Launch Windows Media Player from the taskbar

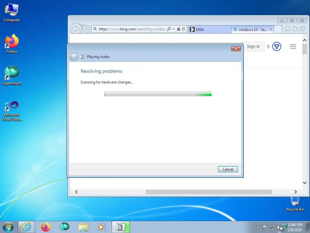pyautogui.click(x=102, y=227)
